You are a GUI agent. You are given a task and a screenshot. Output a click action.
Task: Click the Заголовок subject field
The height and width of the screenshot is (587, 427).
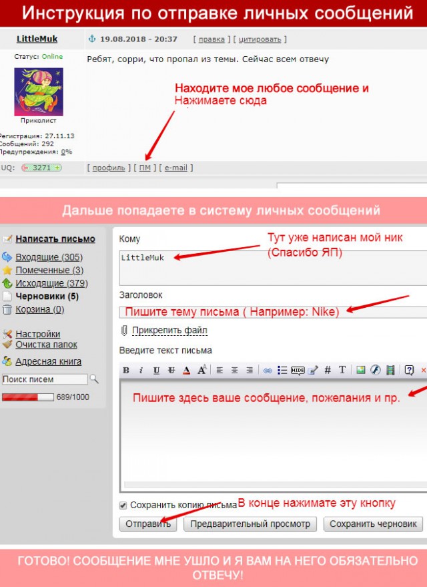(x=273, y=313)
